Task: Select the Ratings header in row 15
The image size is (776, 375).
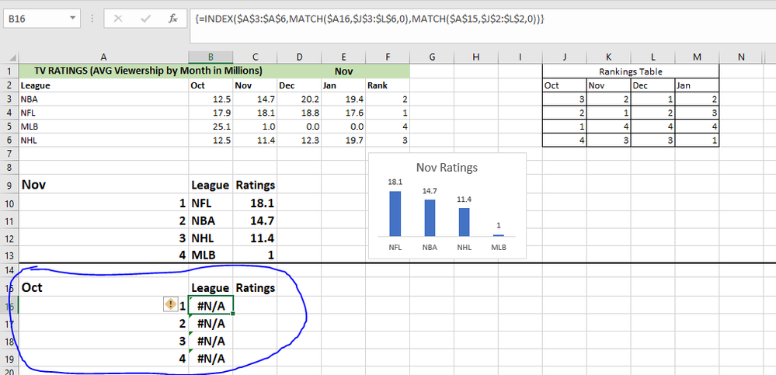Action: click(255, 287)
